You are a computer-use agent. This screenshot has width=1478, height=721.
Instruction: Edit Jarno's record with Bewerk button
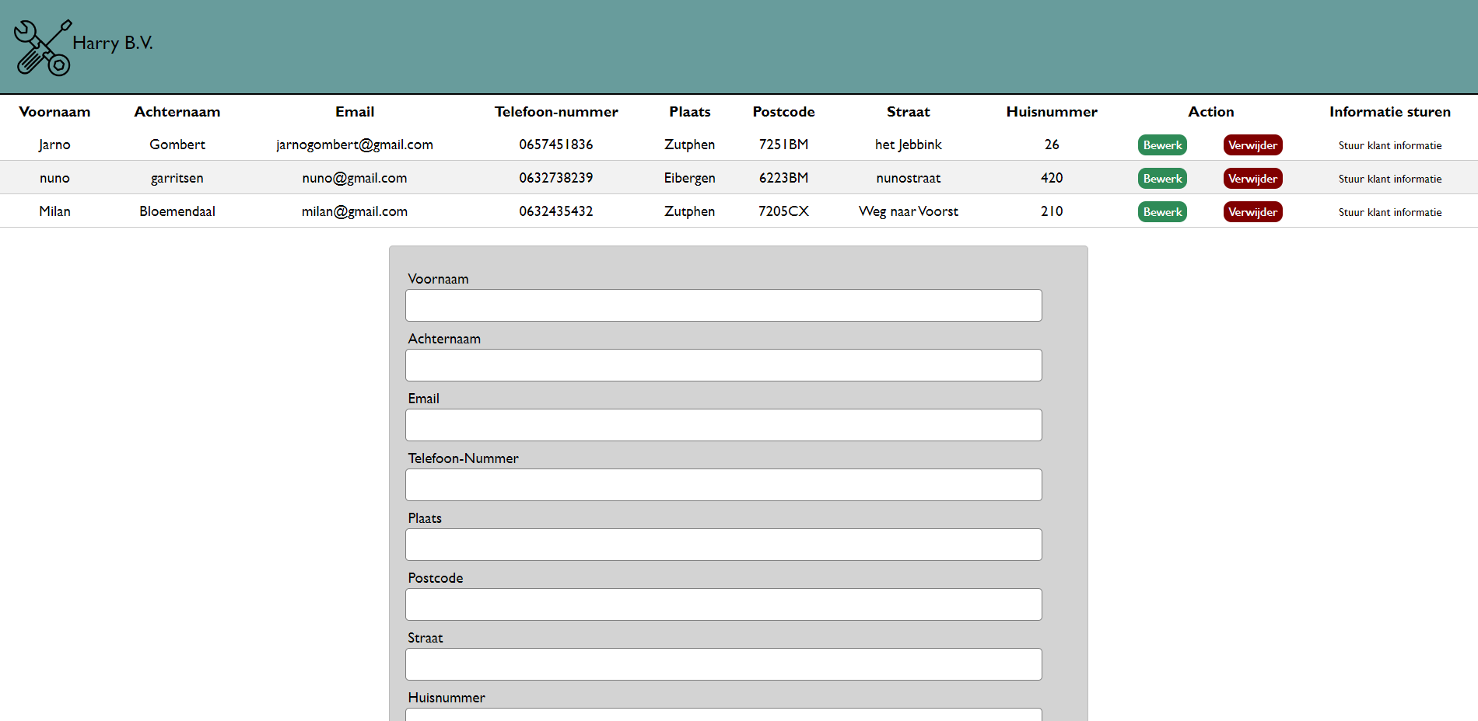(x=1162, y=145)
